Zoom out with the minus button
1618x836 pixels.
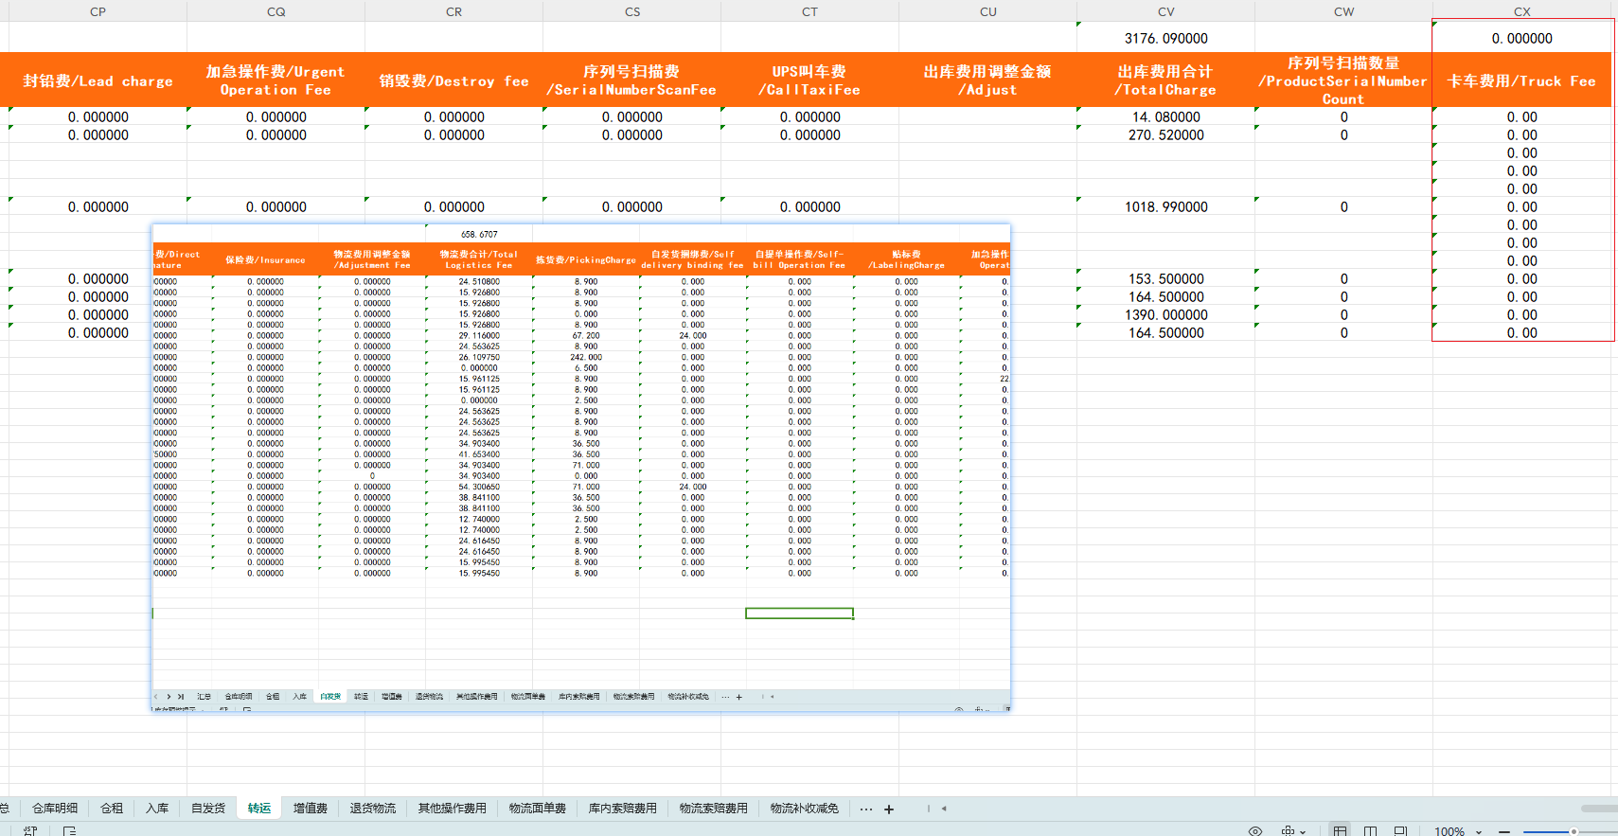[x=1504, y=831]
